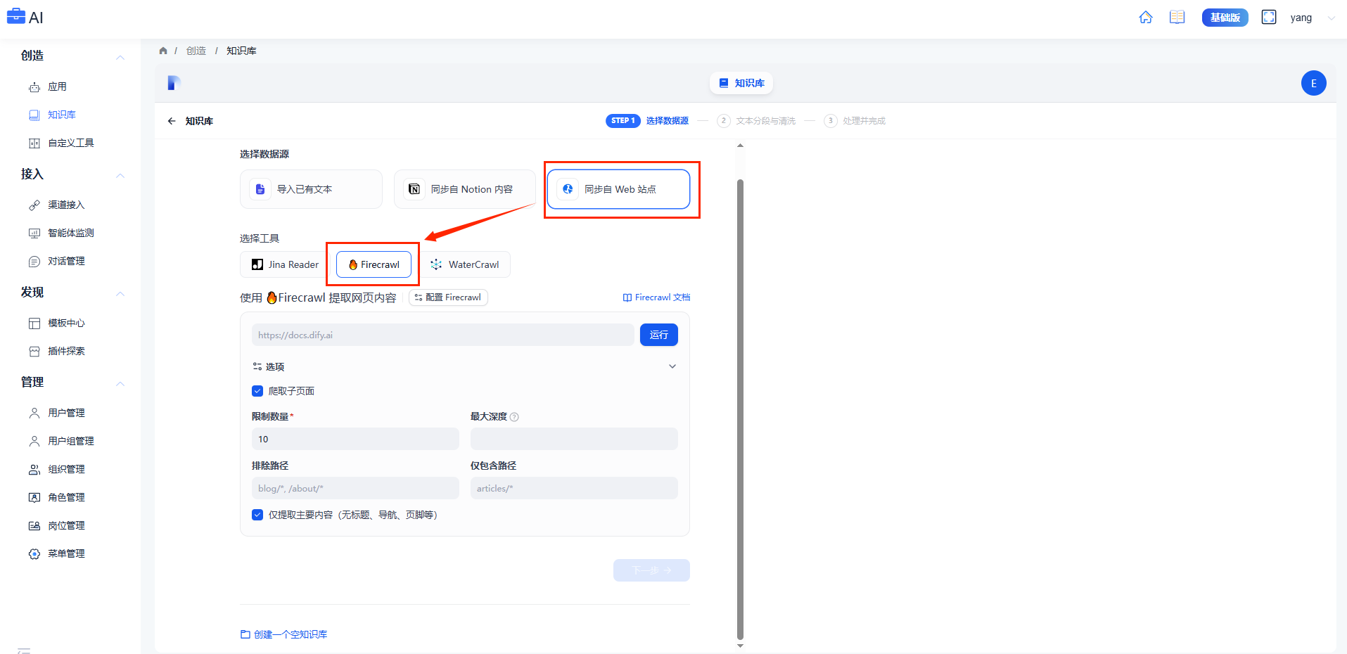
Task: Collapse the 创造 sidebar section
Action: [x=120, y=56]
